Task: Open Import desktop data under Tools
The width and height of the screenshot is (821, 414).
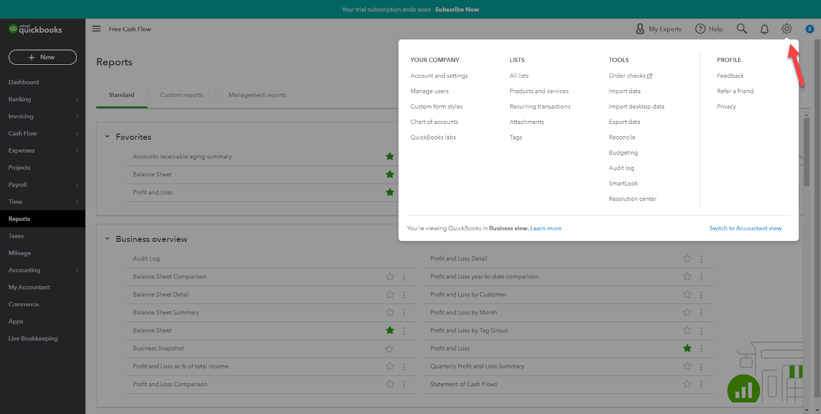Action: click(637, 107)
